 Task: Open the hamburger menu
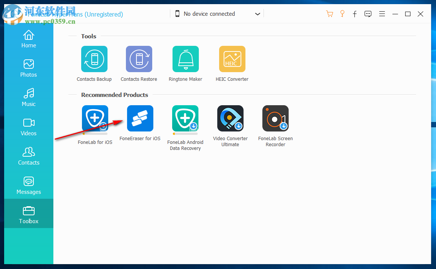(x=382, y=14)
